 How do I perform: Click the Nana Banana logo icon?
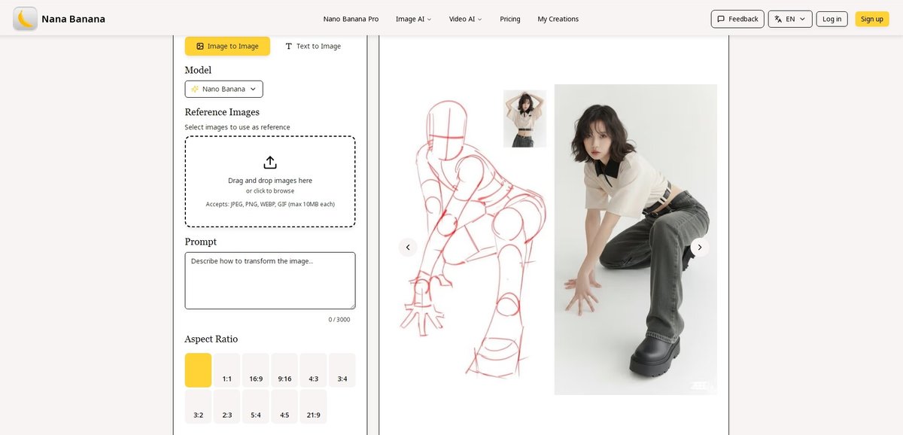click(x=25, y=19)
